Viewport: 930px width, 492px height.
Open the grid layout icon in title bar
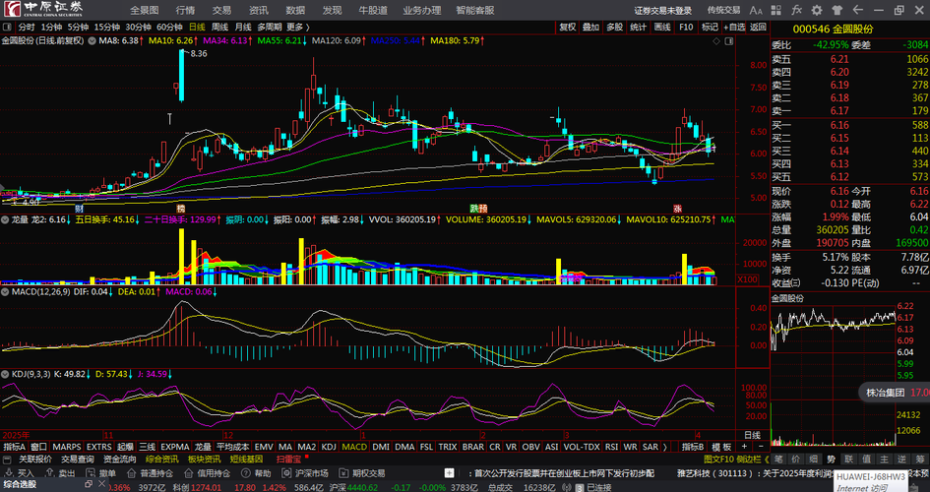pyautogui.click(x=777, y=10)
